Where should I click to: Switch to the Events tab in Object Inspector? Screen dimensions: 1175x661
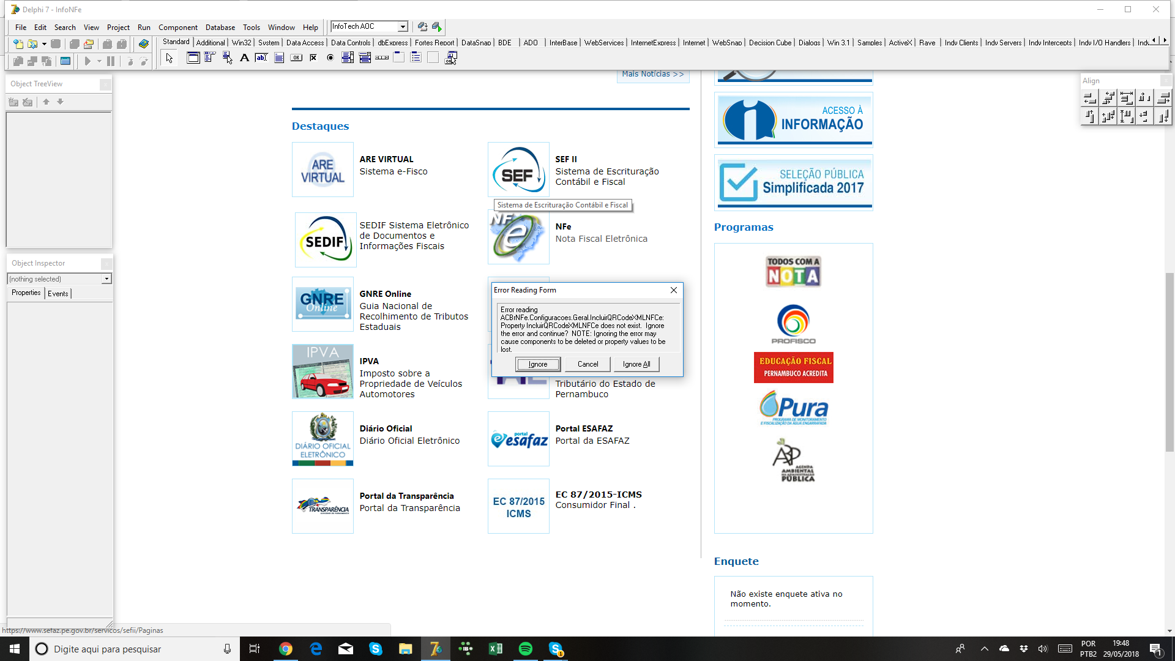tap(58, 294)
